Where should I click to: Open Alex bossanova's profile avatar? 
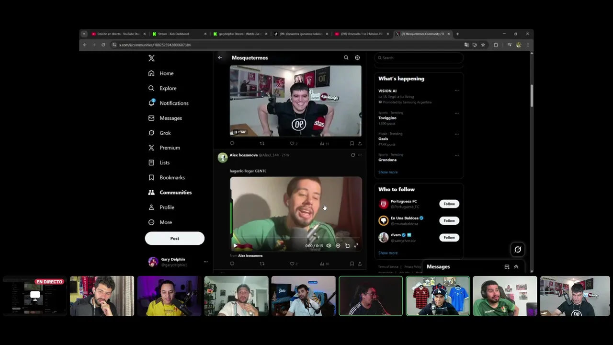(x=223, y=158)
